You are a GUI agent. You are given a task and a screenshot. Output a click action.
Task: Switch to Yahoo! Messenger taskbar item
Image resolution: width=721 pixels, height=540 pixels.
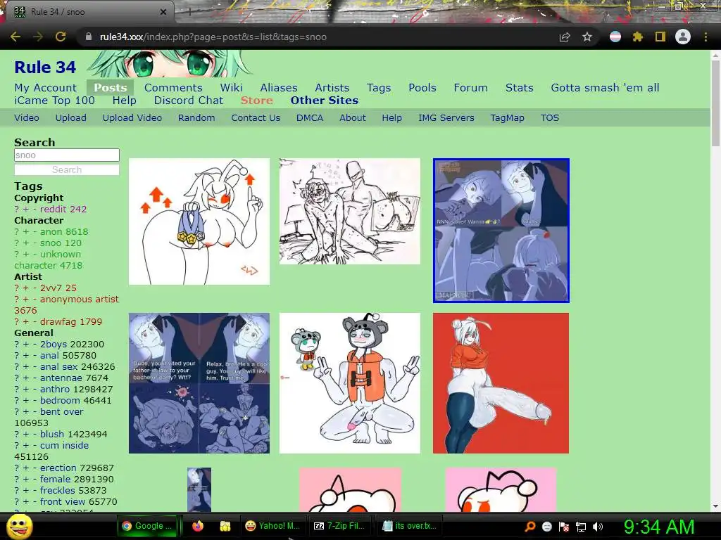pyautogui.click(x=272, y=526)
